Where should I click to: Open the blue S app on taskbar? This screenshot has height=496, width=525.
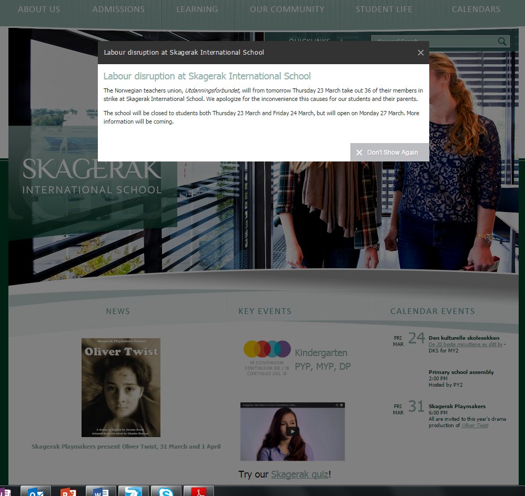[x=133, y=491]
